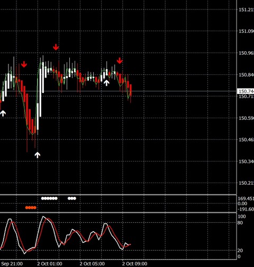Click the 150.34 price axis label
254x267 pixels.
pos(246,161)
